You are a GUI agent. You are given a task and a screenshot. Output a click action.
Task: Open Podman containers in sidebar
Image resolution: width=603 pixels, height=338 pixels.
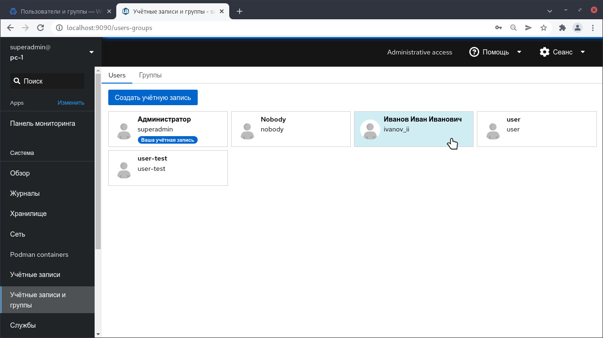[47, 254]
